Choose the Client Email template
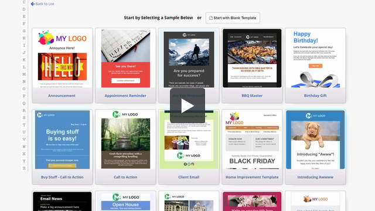The image size is (375, 211). click(x=189, y=147)
